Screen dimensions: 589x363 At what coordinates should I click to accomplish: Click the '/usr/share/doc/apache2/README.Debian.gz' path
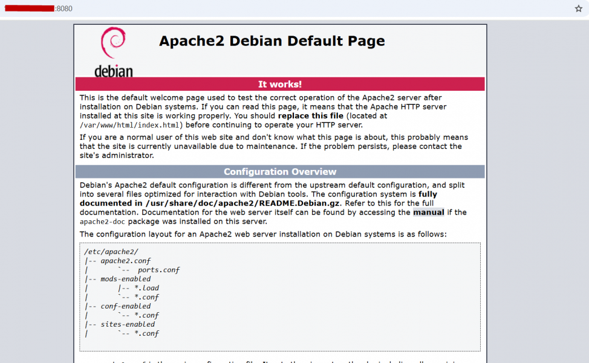click(242, 203)
